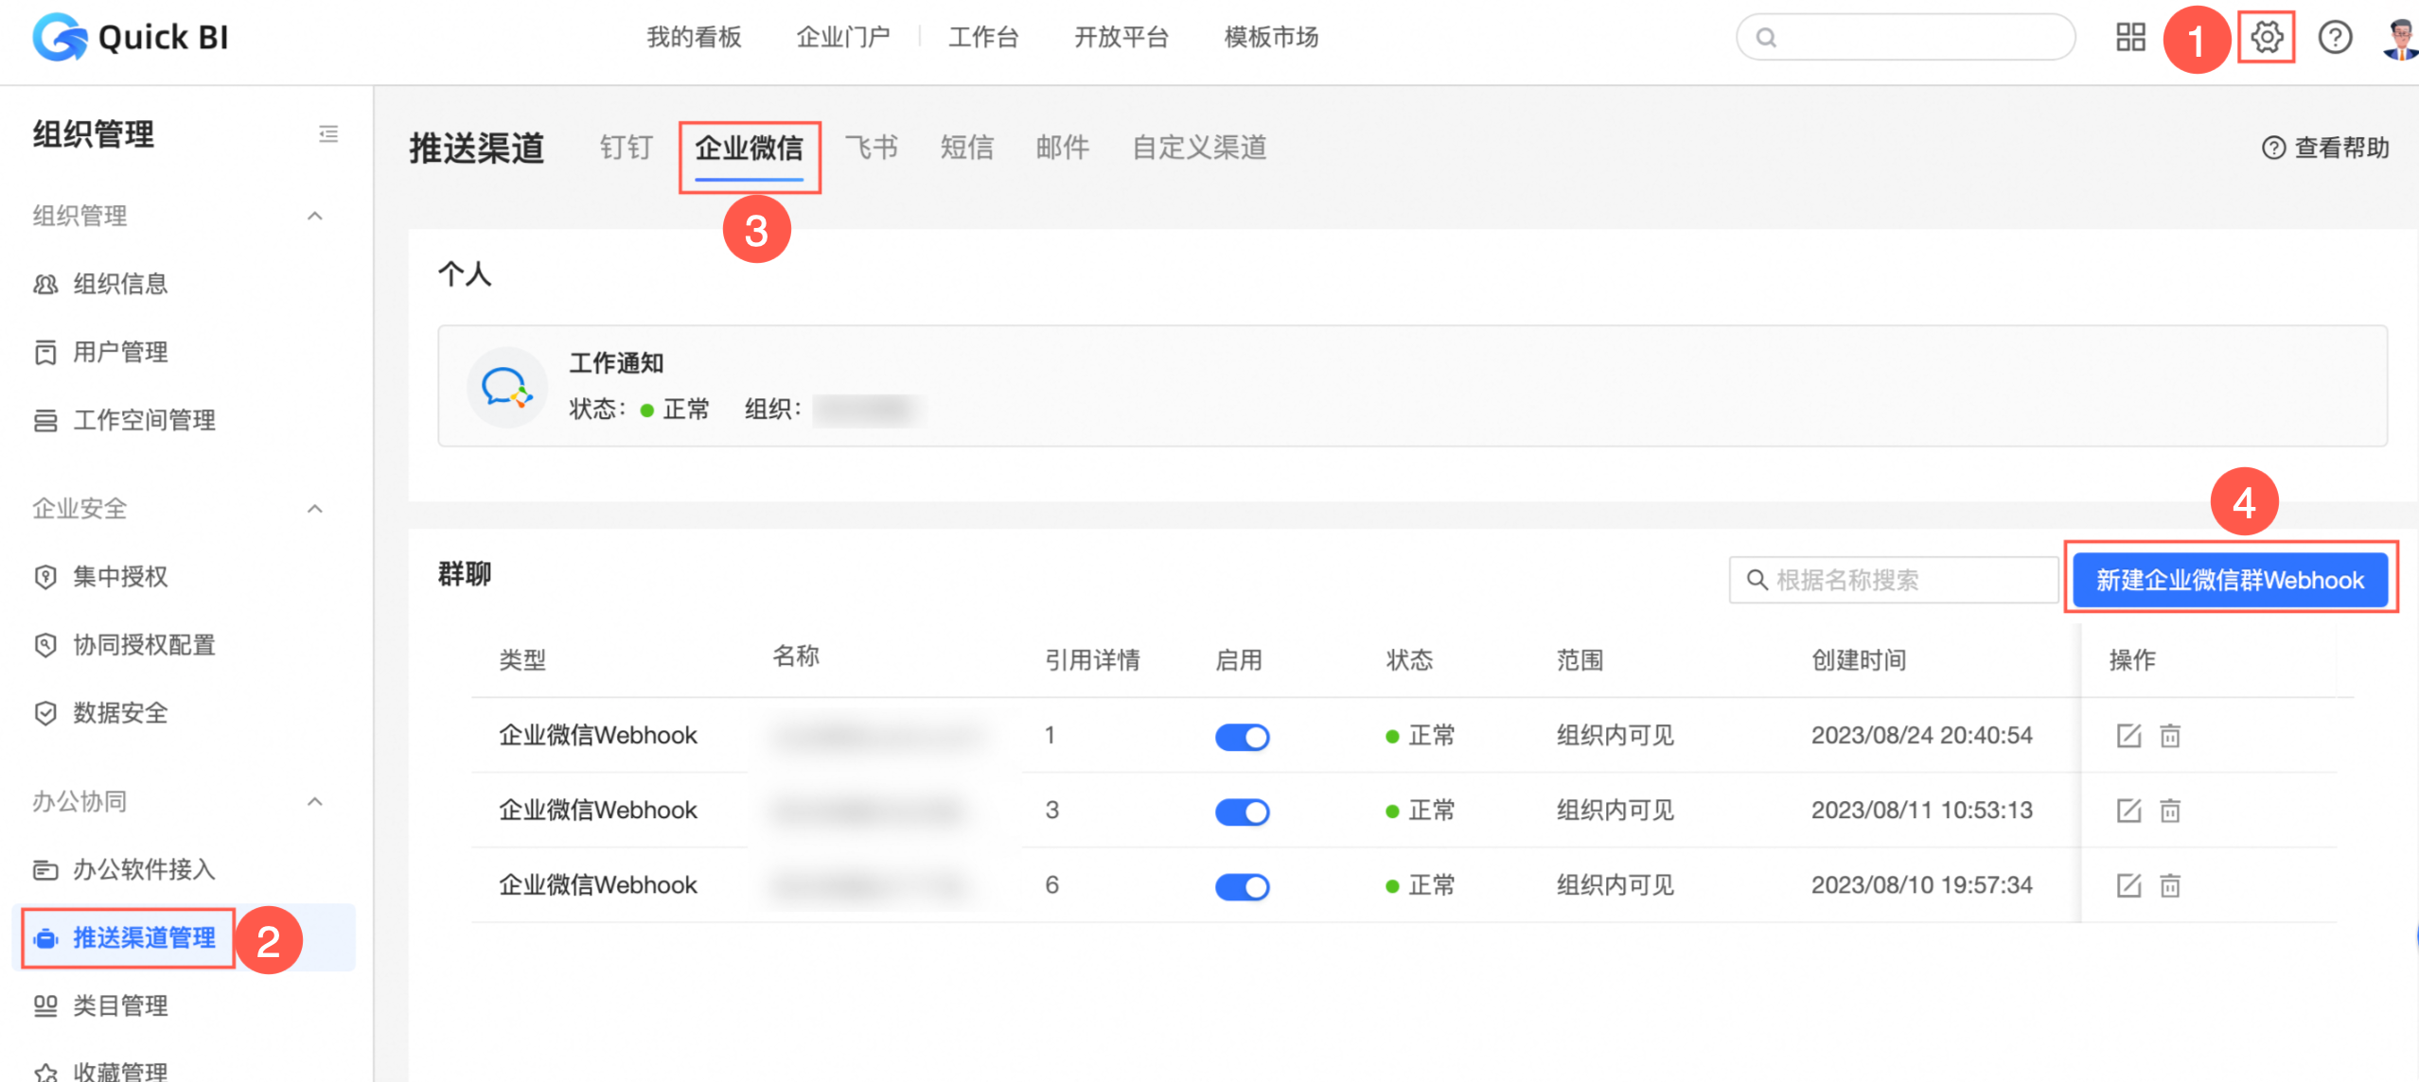
Task: Click 新建企业微信群Webhook button
Action: [x=2230, y=580]
